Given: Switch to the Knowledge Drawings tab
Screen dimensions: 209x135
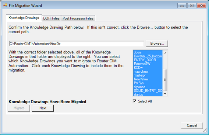Looking at the screenshot, I should pos(24,18).
